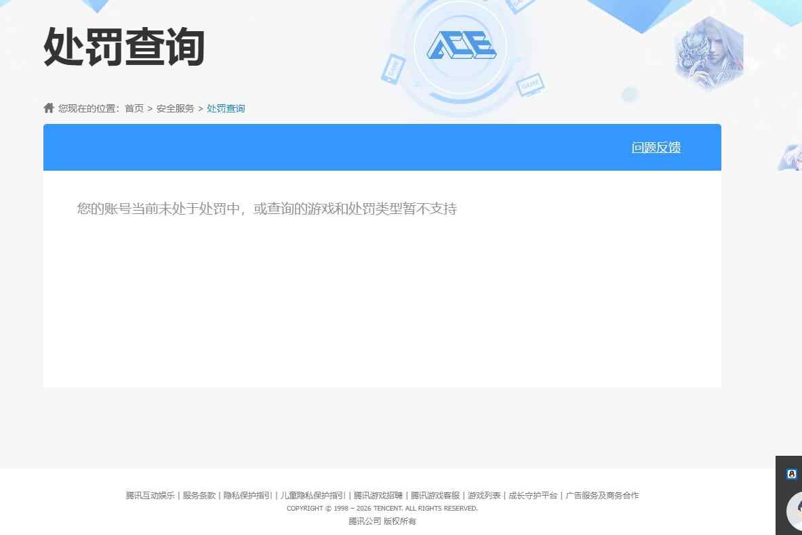The height and width of the screenshot is (535, 802).
Task: Open 腾讯互动娱乐 footer link
Action: (150, 495)
